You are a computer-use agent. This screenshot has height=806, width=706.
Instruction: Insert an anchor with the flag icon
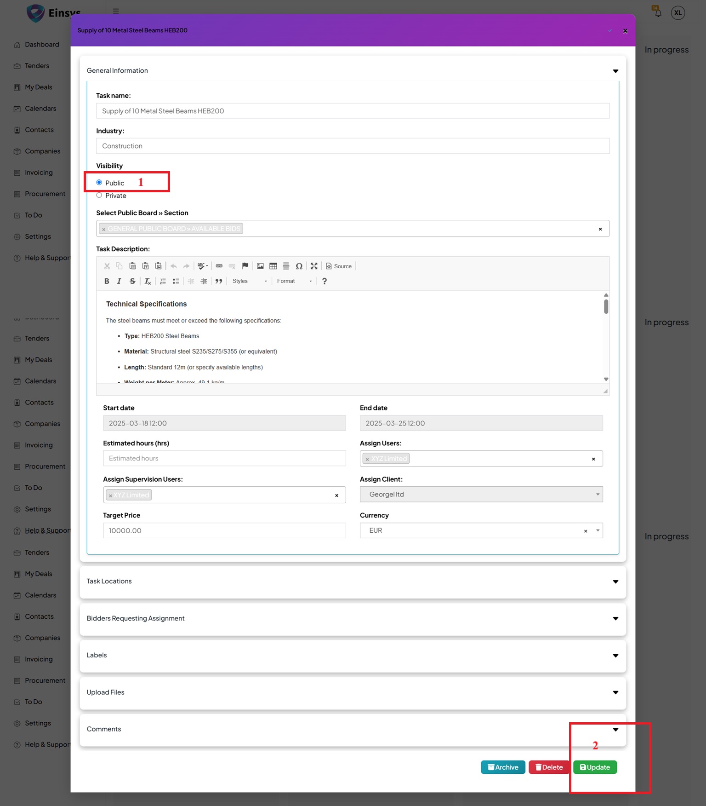click(245, 266)
